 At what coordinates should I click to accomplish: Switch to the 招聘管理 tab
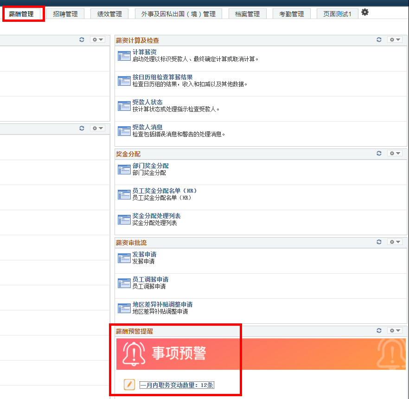(65, 14)
